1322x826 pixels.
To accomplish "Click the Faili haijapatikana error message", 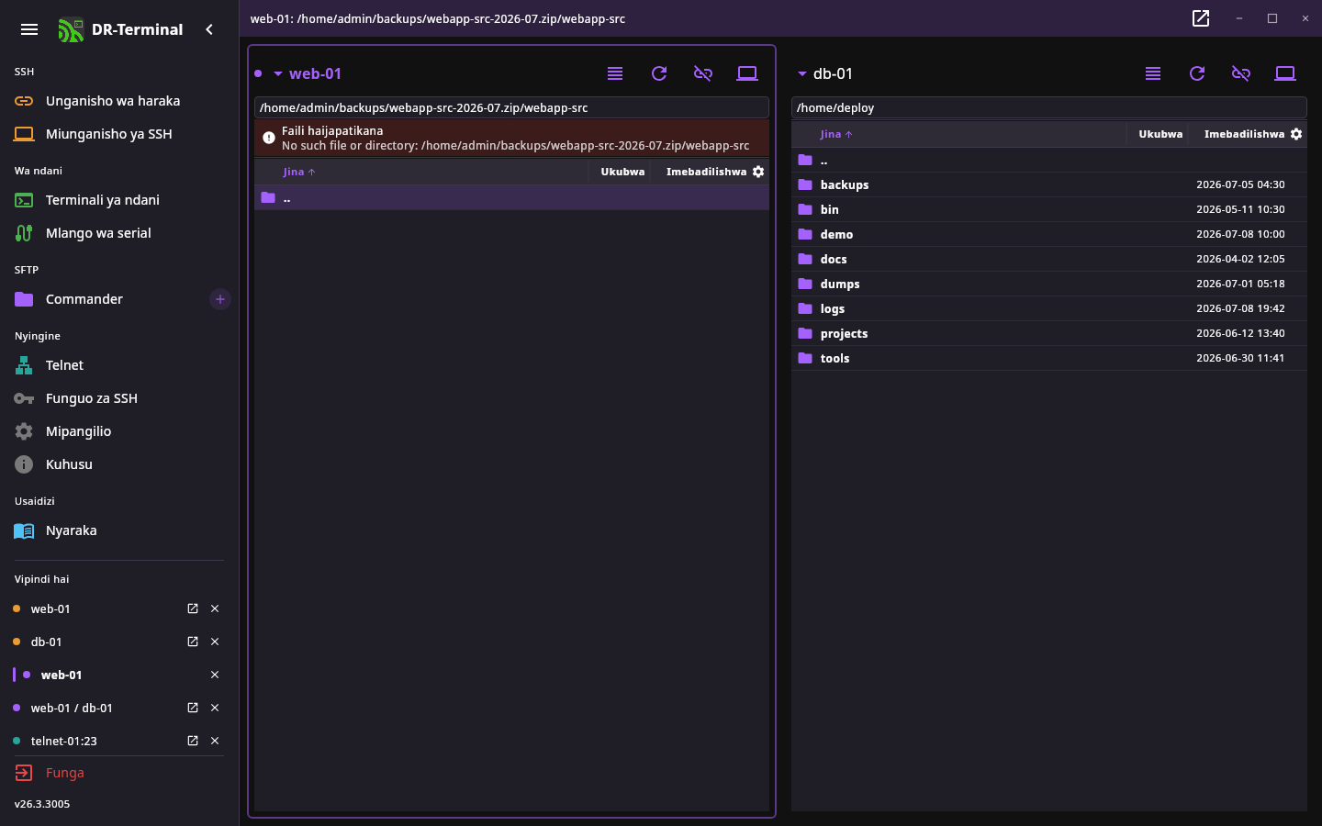I will (x=511, y=138).
